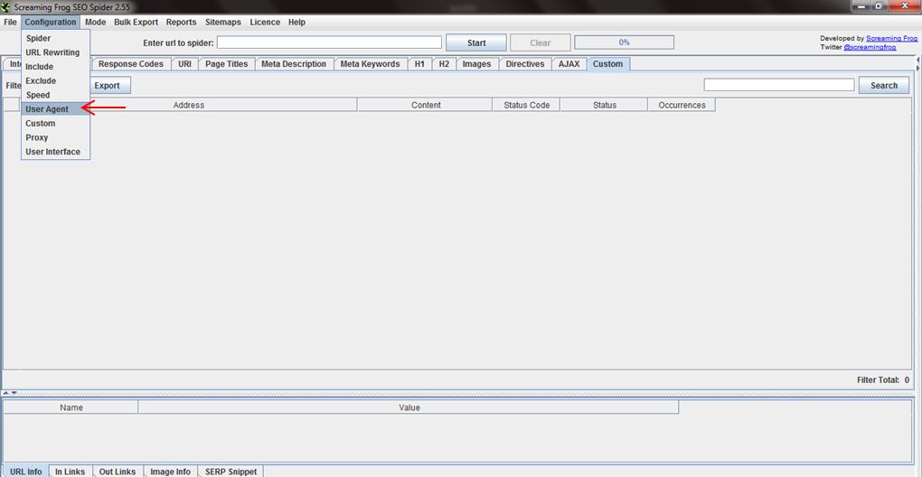Open the Screaming Frog developer link

point(891,38)
